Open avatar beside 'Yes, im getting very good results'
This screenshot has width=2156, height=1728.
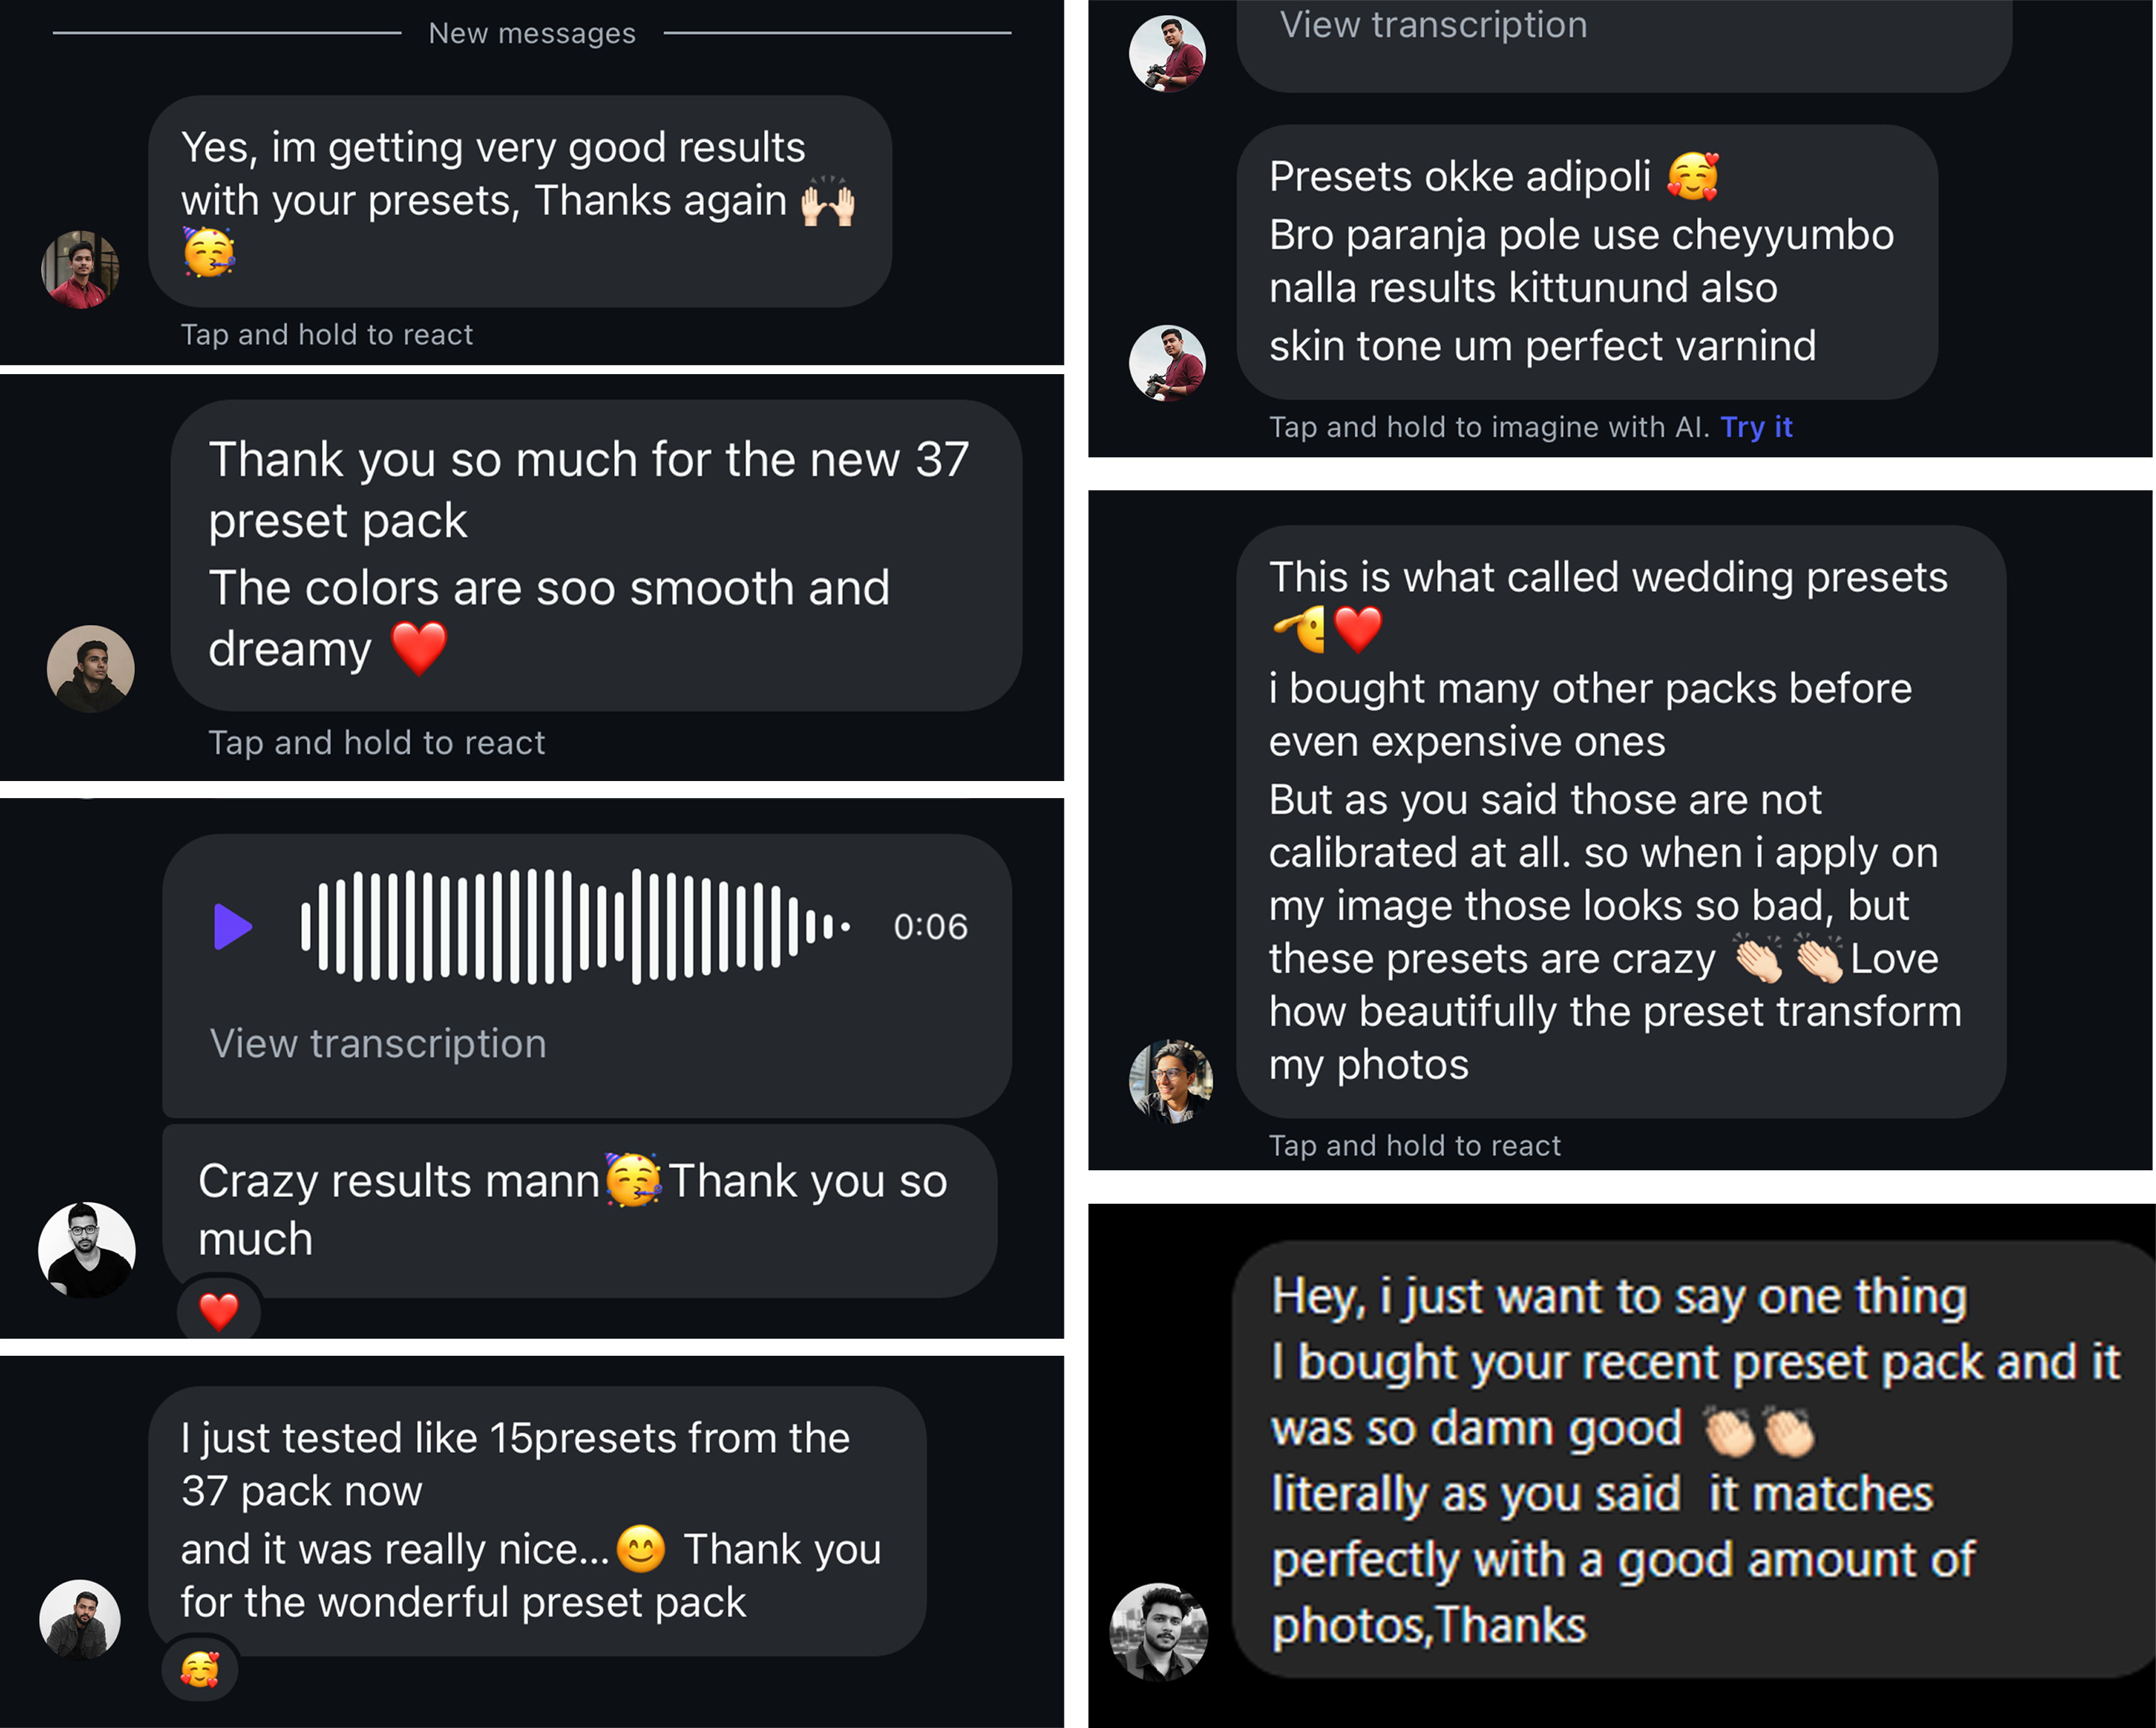click(80, 269)
